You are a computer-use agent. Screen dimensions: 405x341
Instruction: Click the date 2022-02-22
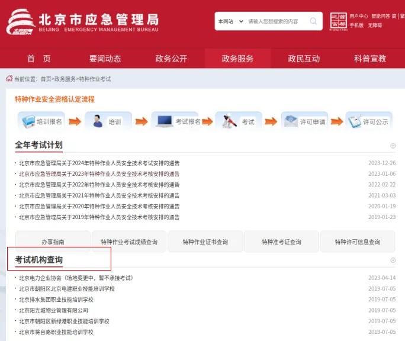pyautogui.click(x=382, y=185)
